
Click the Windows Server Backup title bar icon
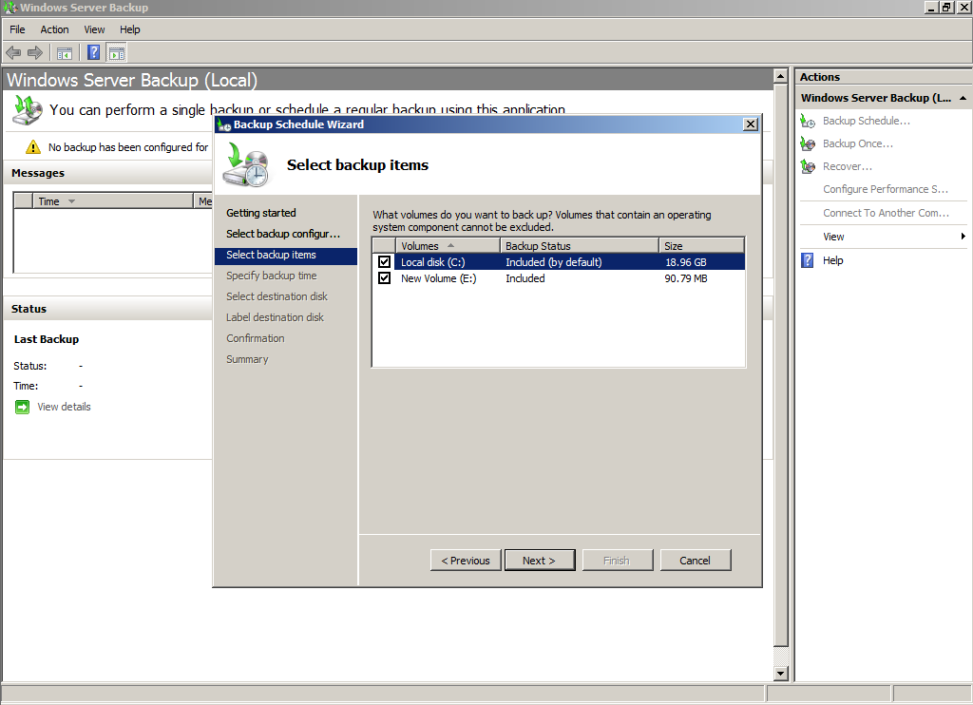click(10, 8)
